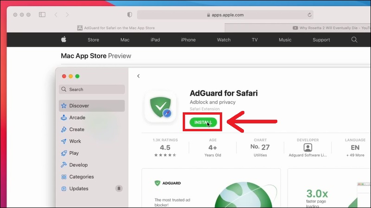Click the Play rocket icon
The width and height of the screenshot is (371, 208).
(64, 153)
